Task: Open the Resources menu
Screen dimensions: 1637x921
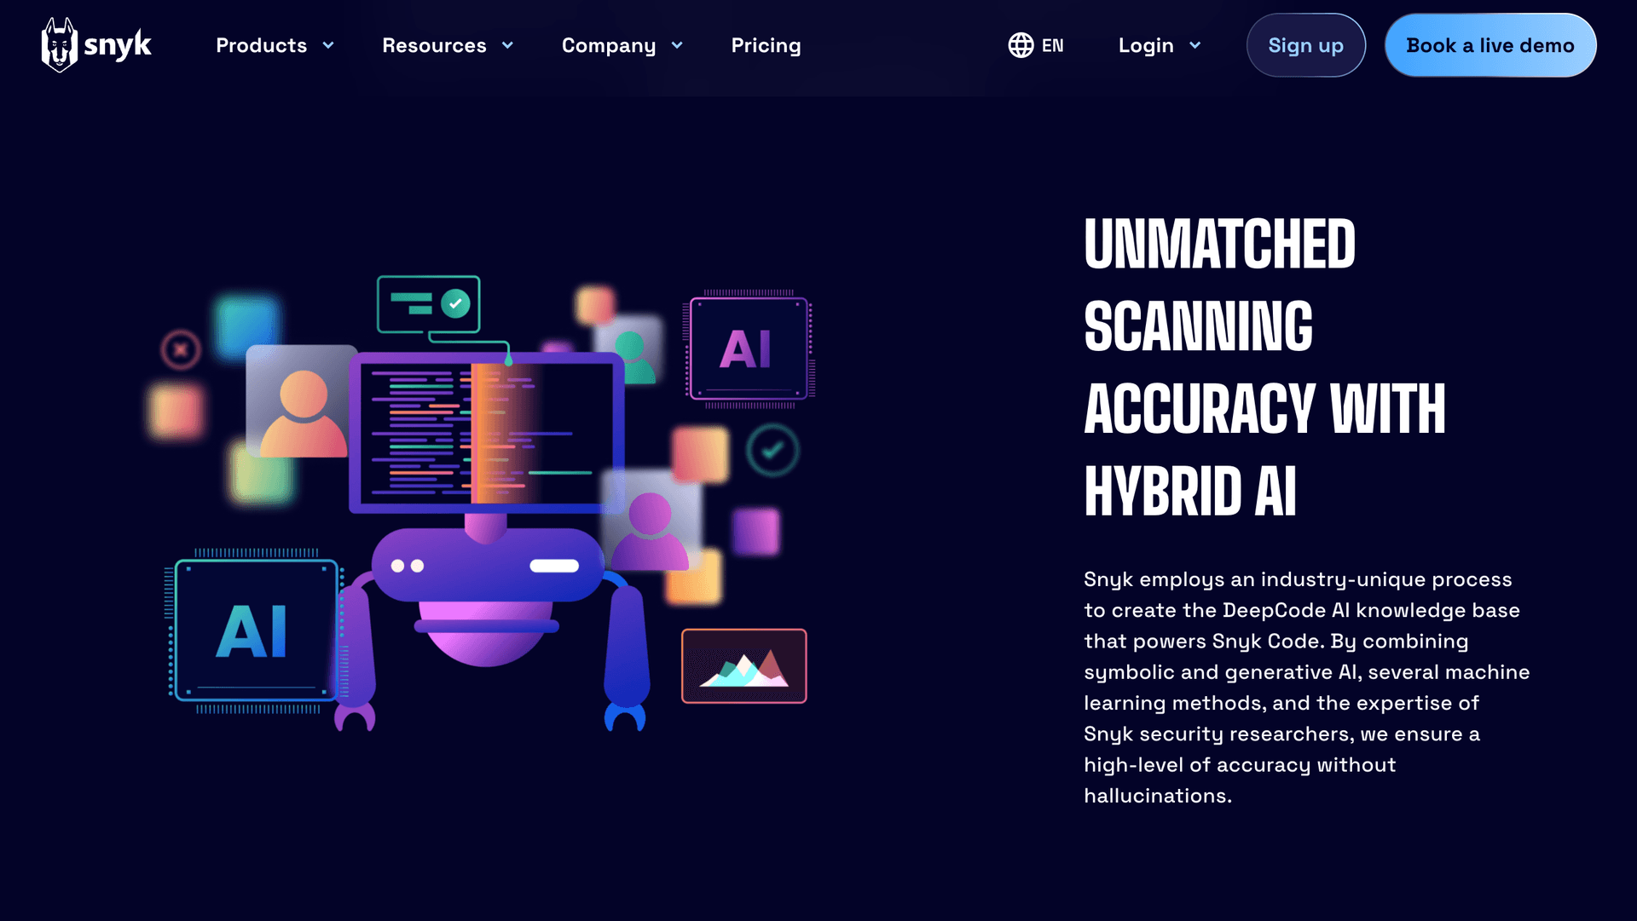Action: click(434, 45)
